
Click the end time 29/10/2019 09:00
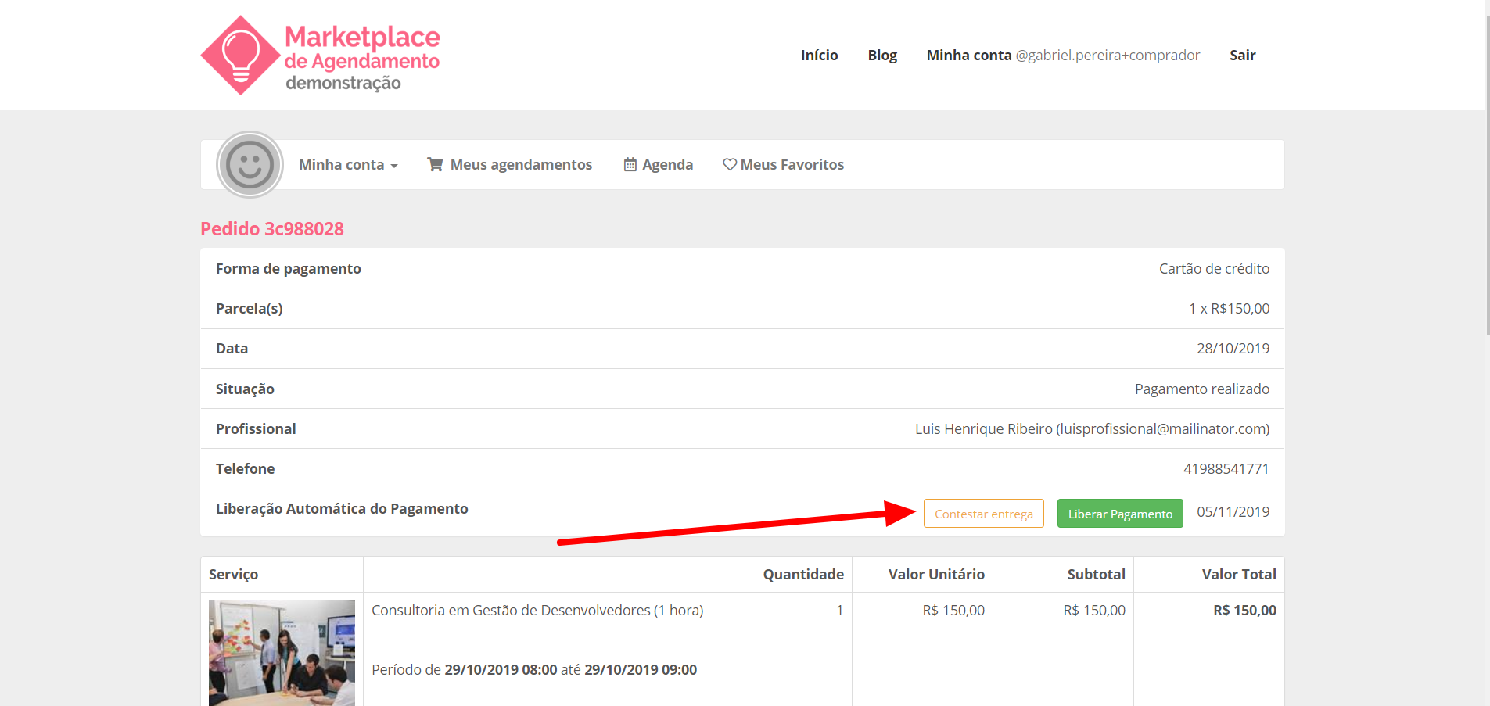pyautogui.click(x=641, y=669)
